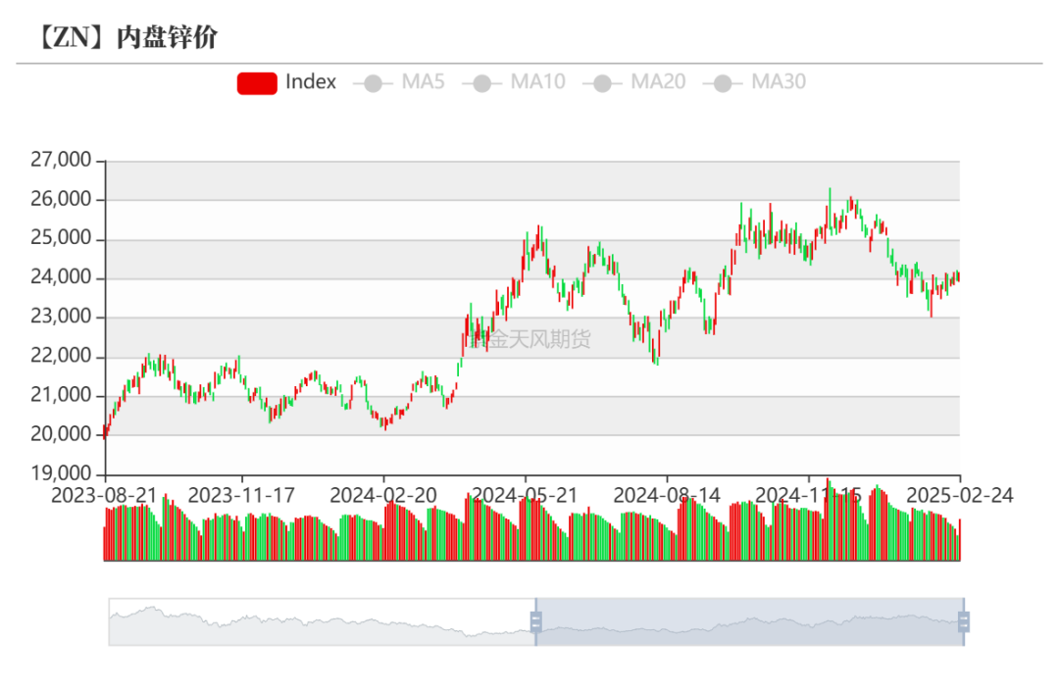The width and height of the screenshot is (1059, 691).
Task: Click the 2024-05-21 date axis label
Action: 526,495
